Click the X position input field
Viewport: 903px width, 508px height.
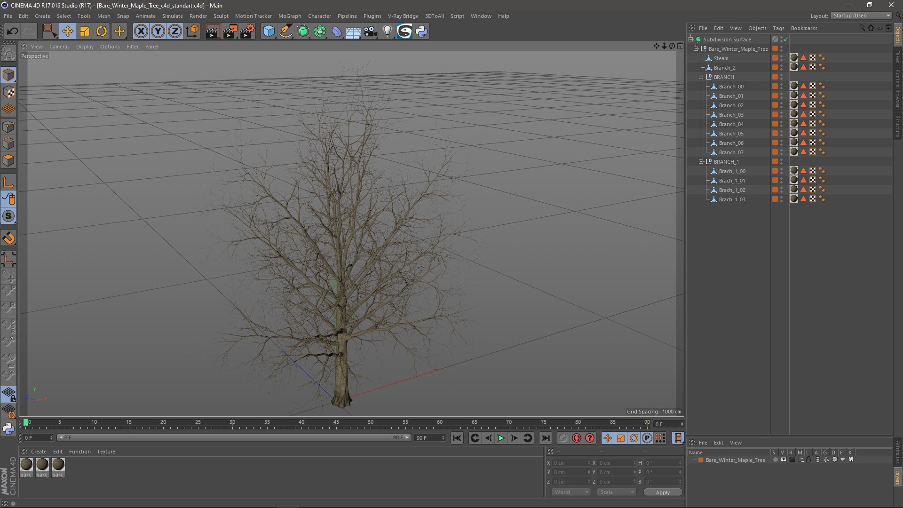click(571, 463)
